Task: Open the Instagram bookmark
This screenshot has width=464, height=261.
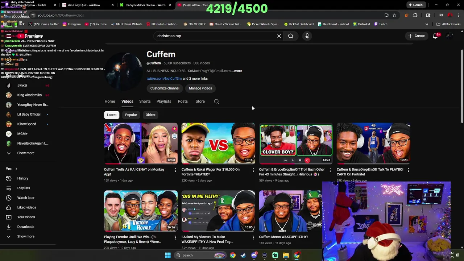Action: click(x=72, y=24)
